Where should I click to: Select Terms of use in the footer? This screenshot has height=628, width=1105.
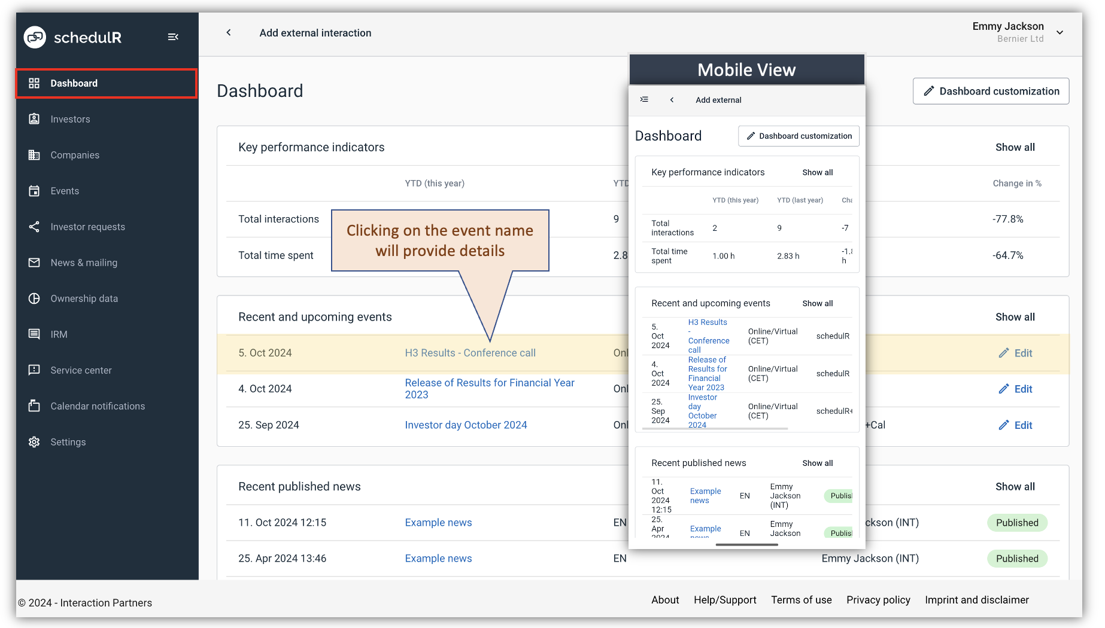[801, 600]
